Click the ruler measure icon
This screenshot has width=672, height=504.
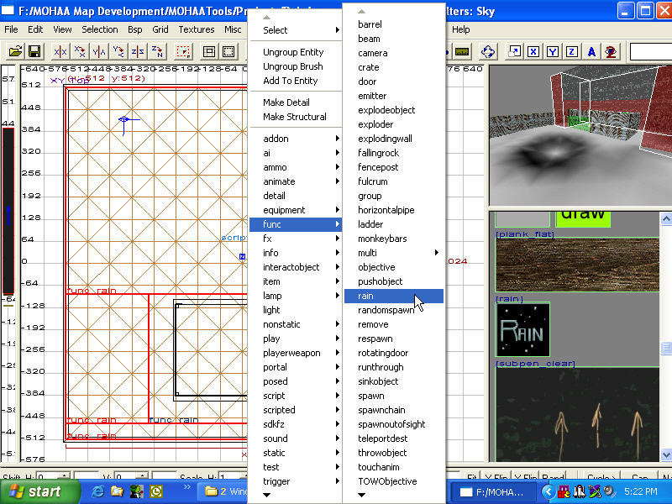coord(461,51)
